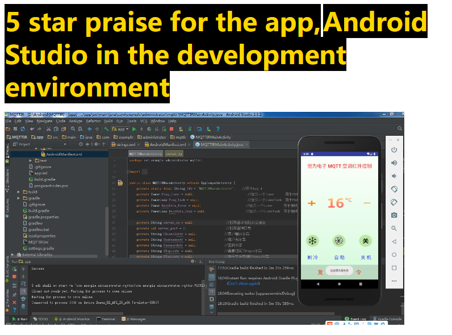Switch to the AndroidManifest.xml editor tab
The width and height of the screenshot is (452, 335).
point(167,144)
